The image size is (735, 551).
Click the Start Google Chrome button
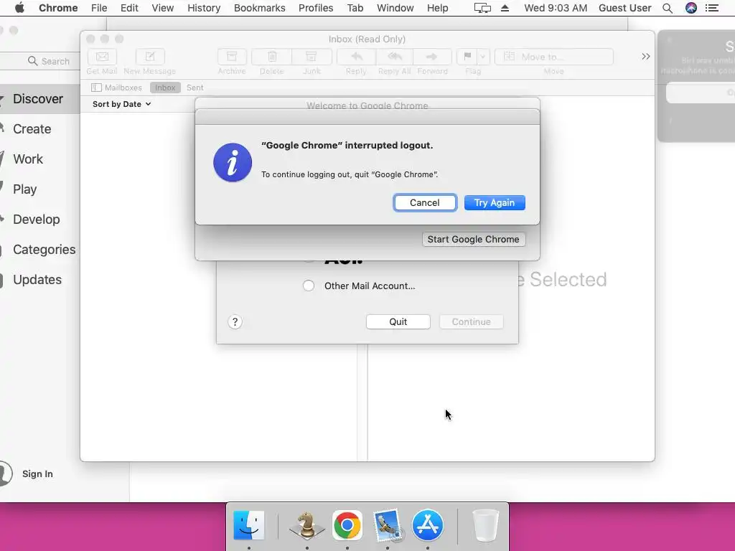point(474,240)
